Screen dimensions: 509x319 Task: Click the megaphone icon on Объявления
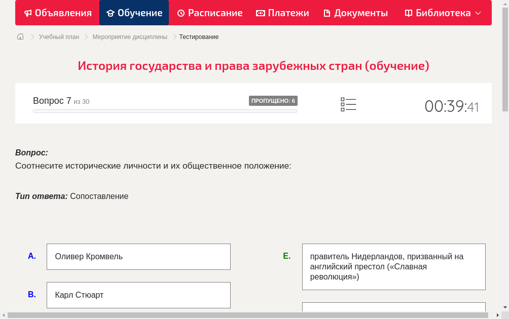[27, 13]
